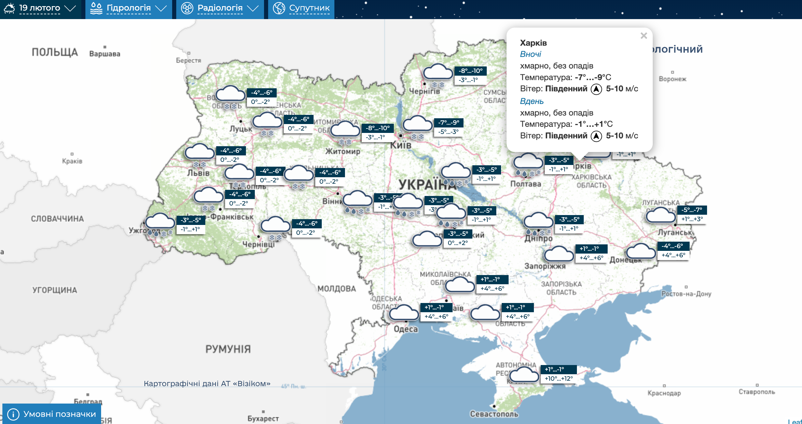The width and height of the screenshot is (802, 424).
Task: Click the Crimea cloud weather icon
Action: (x=524, y=375)
